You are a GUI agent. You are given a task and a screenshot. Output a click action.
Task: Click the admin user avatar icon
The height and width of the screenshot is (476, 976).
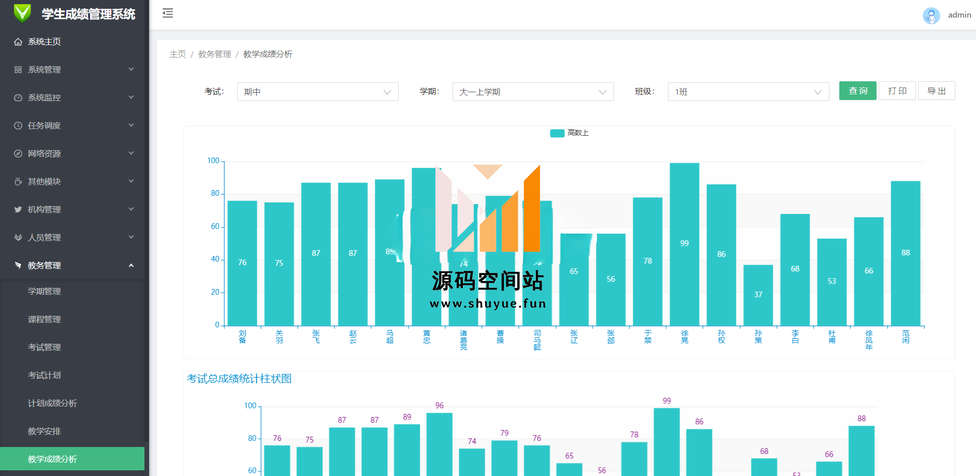931,15
